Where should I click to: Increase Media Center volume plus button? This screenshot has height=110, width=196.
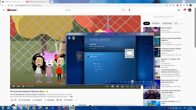(151, 82)
